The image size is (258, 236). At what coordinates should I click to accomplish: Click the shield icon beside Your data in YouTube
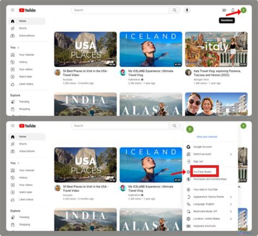click(188, 189)
